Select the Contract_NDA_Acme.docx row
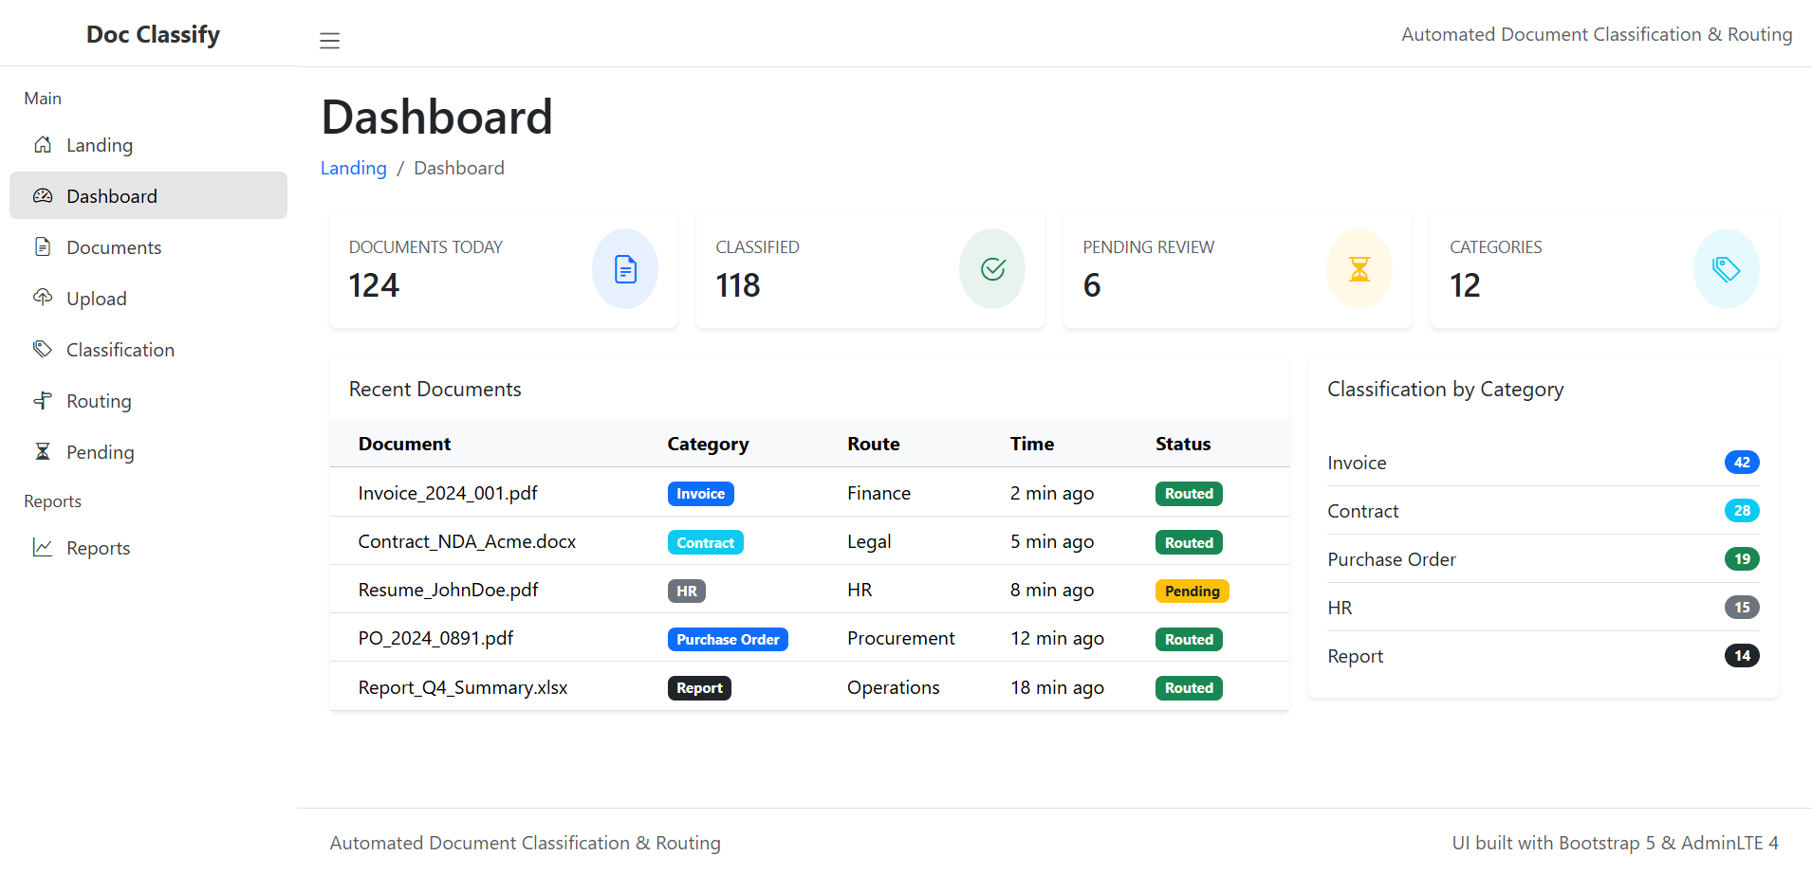The image size is (1812, 874). point(467,541)
